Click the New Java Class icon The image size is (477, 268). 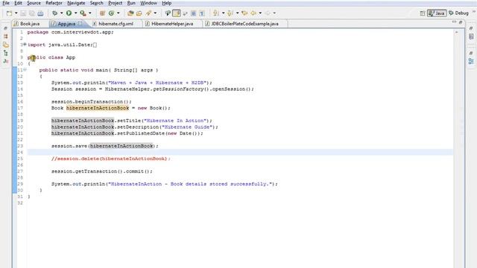pyautogui.click(x=111, y=13)
